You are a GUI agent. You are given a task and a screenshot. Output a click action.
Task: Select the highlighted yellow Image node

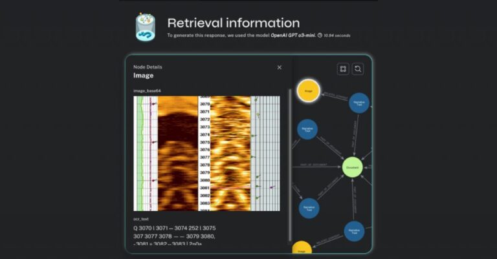click(x=309, y=90)
